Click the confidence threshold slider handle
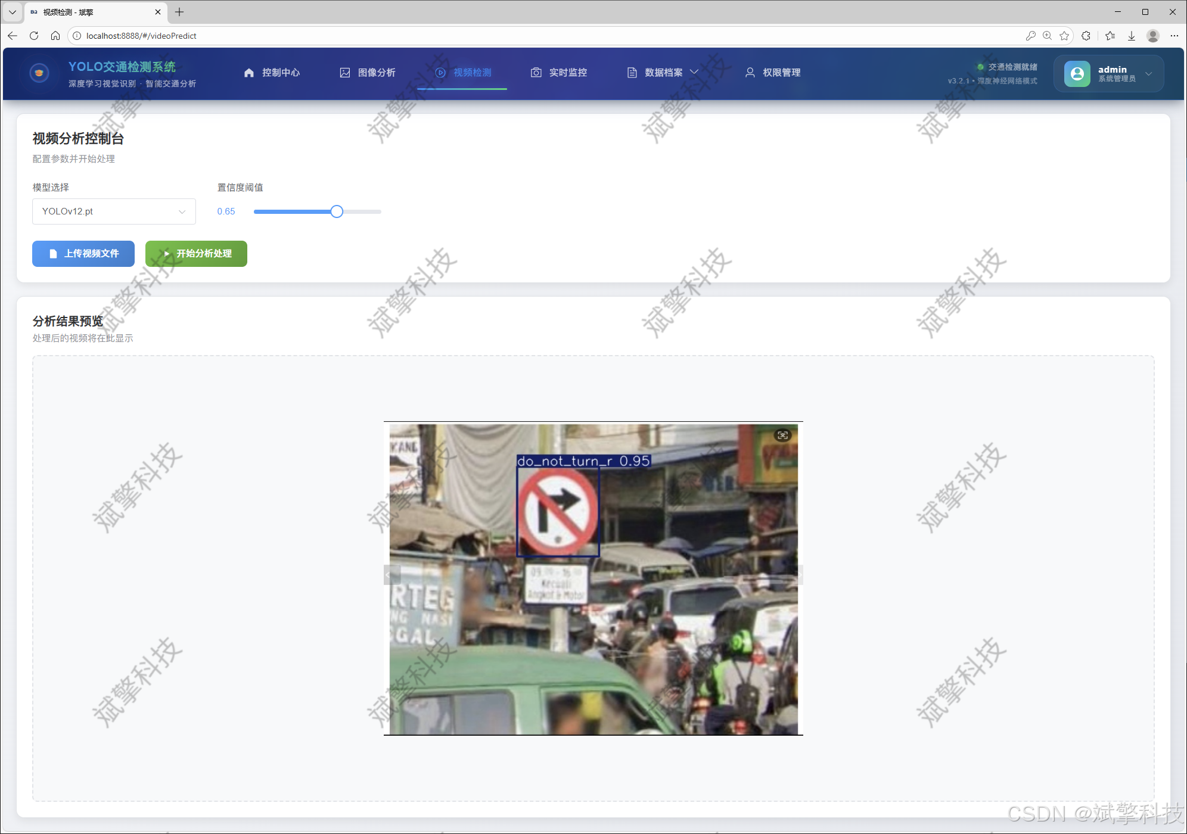 coord(337,211)
